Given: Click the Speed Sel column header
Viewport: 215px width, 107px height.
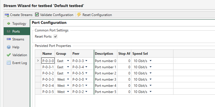Looking at the screenshot, I should [x=152, y=54].
